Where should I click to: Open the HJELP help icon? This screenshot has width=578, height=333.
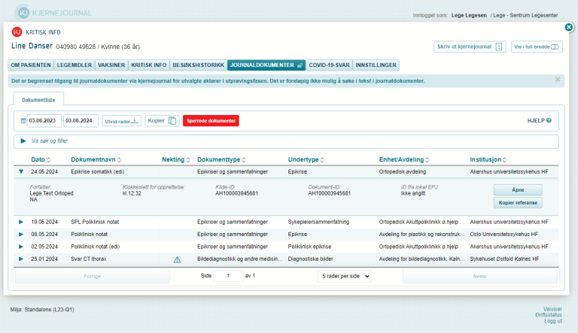(549, 120)
